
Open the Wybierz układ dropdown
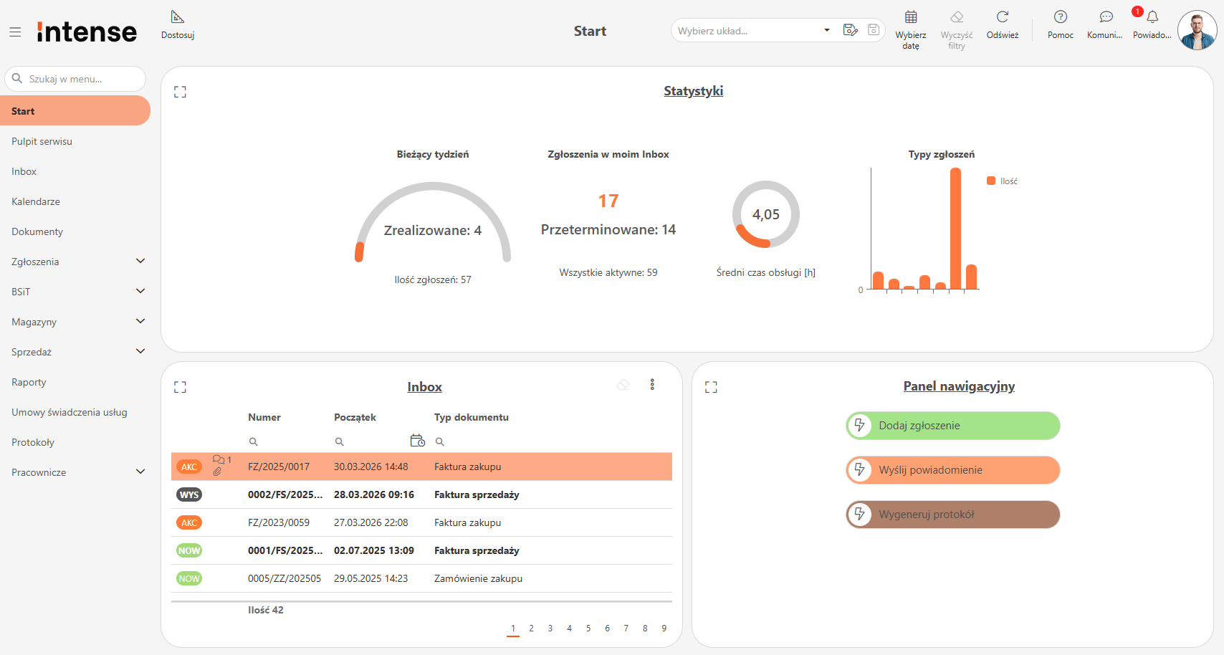tap(826, 31)
